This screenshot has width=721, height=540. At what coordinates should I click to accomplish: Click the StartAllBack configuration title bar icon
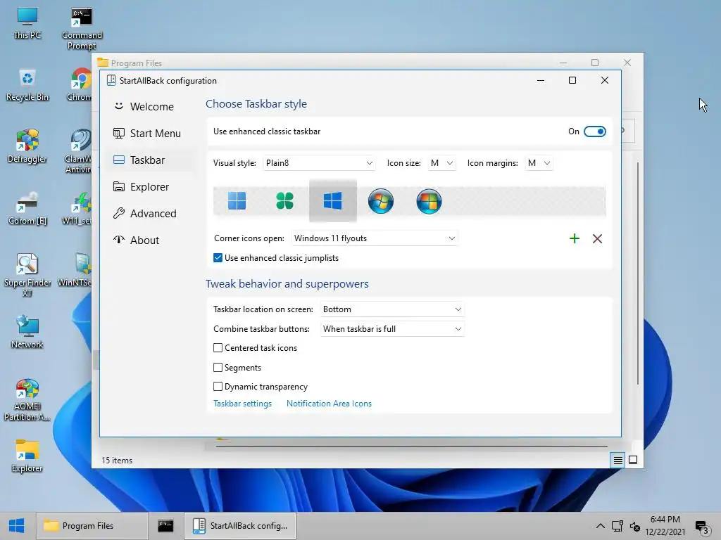111,80
